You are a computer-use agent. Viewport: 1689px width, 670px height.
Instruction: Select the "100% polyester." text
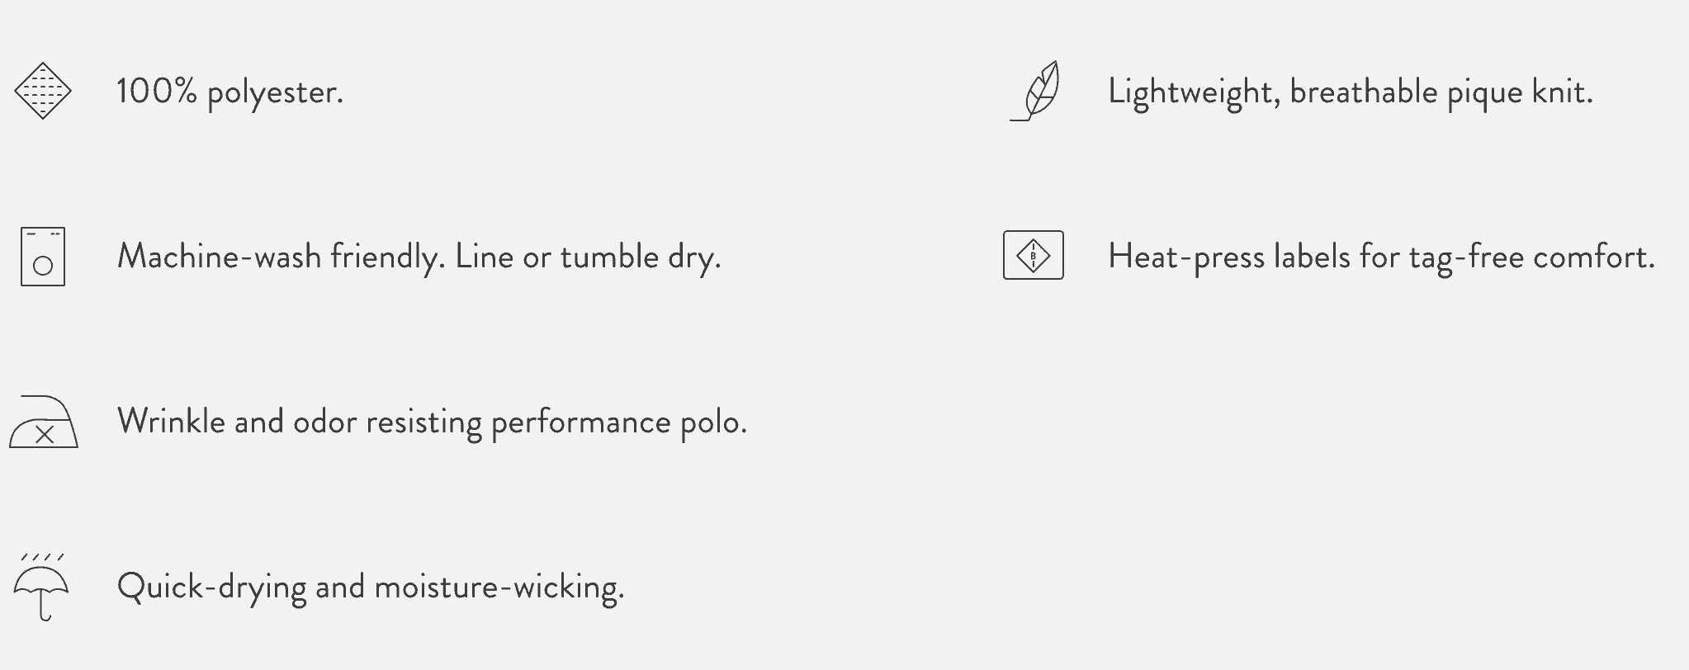tap(229, 92)
